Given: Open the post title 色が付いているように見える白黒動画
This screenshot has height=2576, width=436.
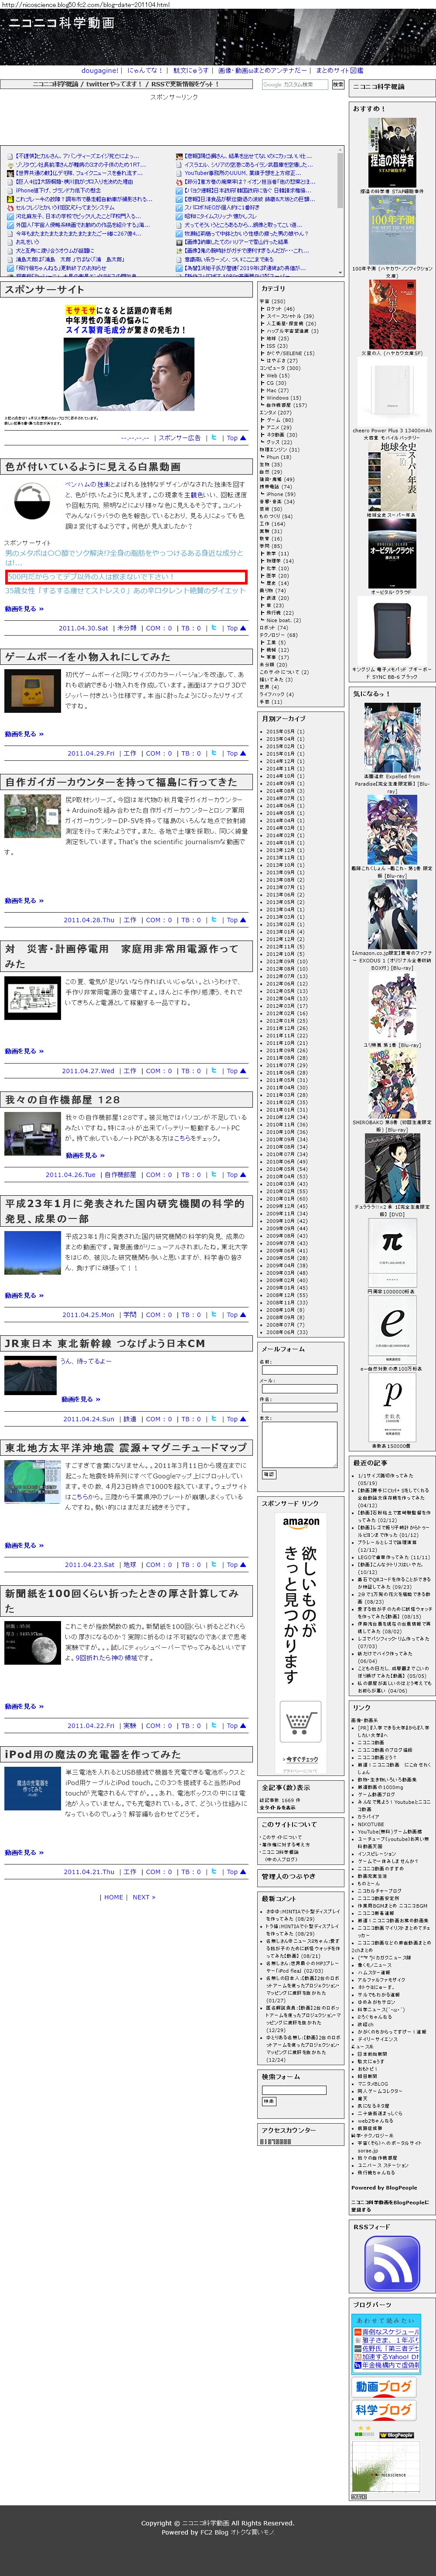Looking at the screenshot, I should tap(93, 467).
